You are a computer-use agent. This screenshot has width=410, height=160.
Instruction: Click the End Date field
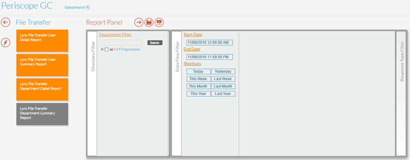[x=210, y=57]
